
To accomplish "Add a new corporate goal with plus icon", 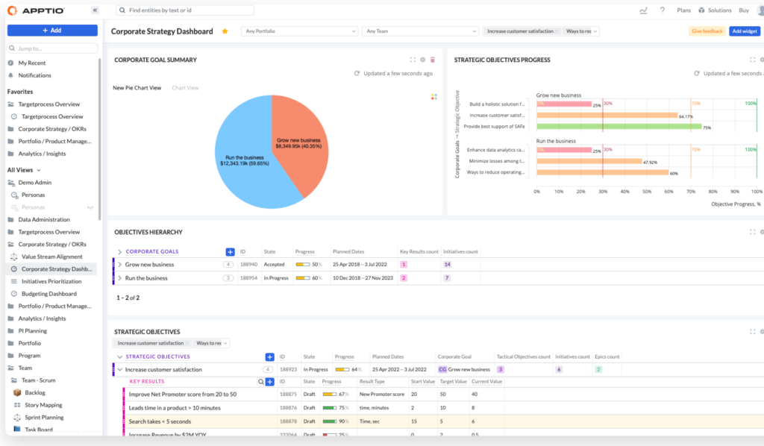I will [230, 252].
